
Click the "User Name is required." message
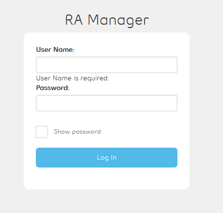(73, 78)
